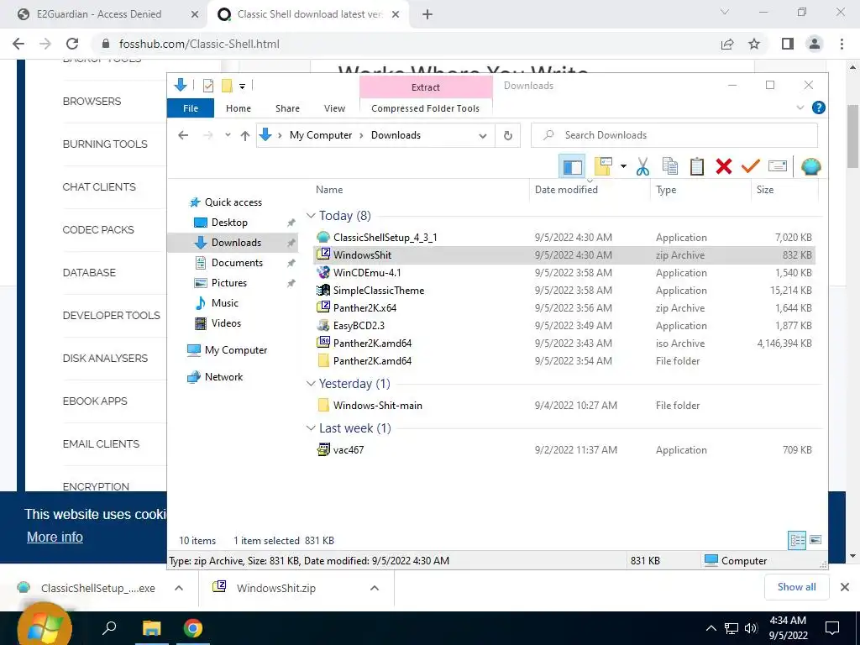Open Music in navigation pane
Viewport: 860px width, 645px height.
pos(225,303)
